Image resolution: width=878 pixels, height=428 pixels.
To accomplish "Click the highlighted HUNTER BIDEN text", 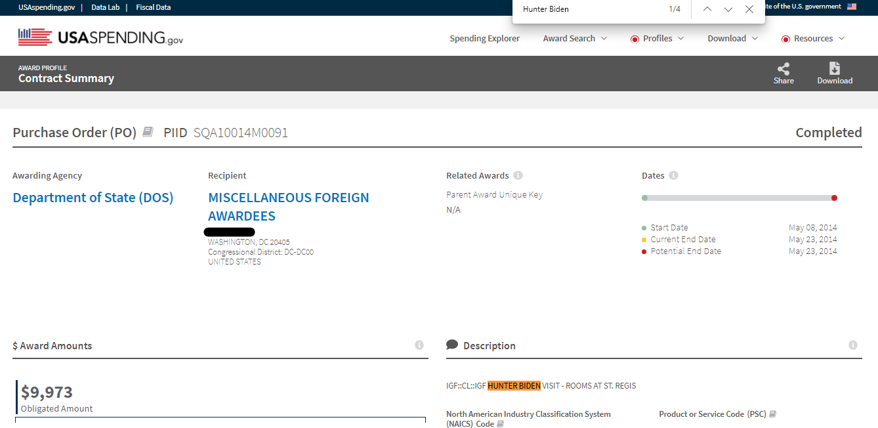I will pos(514,385).
